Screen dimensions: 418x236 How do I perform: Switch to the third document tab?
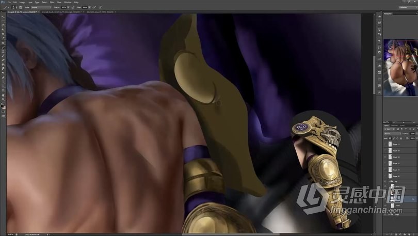pos(101,12)
